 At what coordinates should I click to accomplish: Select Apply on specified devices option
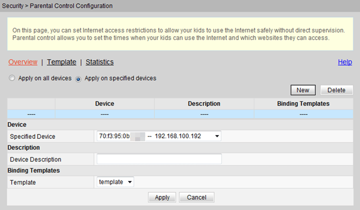click(78, 79)
